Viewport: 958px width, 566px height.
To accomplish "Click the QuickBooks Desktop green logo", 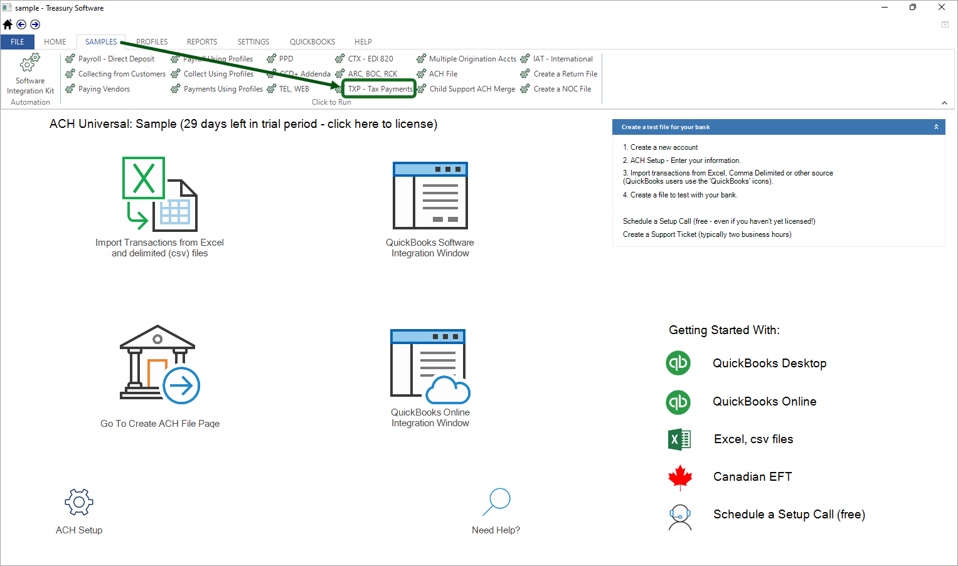I will pos(678,363).
